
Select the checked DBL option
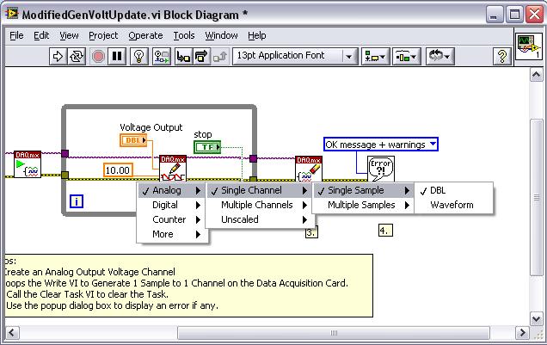tap(453, 190)
